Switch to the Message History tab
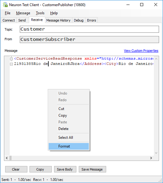This screenshot has width=163, height=183. pos(58,20)
